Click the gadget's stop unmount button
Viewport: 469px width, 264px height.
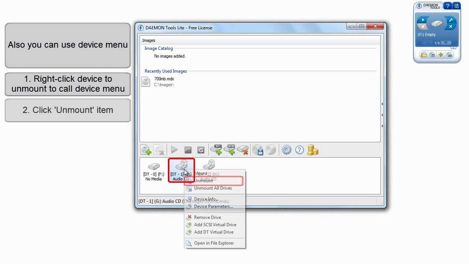pos(423,26)
